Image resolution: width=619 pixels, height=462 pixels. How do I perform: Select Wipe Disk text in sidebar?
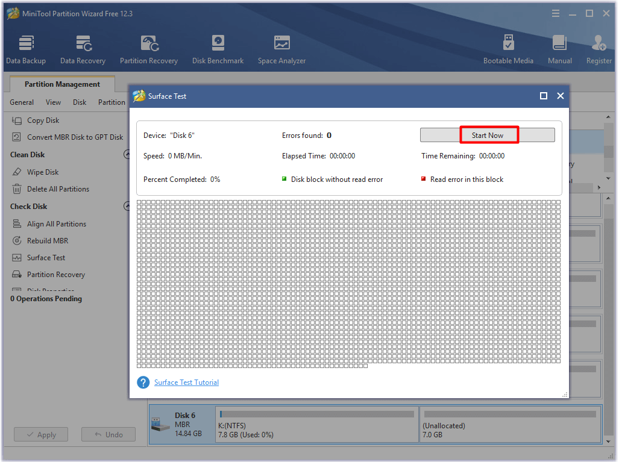pos(43,172)
